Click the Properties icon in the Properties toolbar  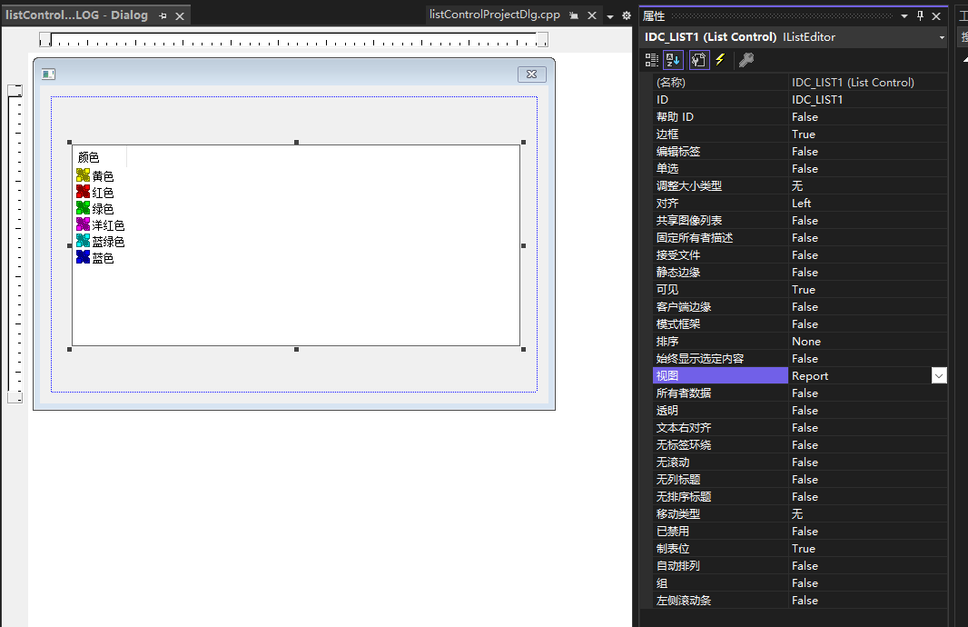pyautogui.click(x=699, y=59)
